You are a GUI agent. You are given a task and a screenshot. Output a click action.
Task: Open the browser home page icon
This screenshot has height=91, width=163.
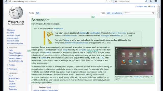click(x=151, y=1)
